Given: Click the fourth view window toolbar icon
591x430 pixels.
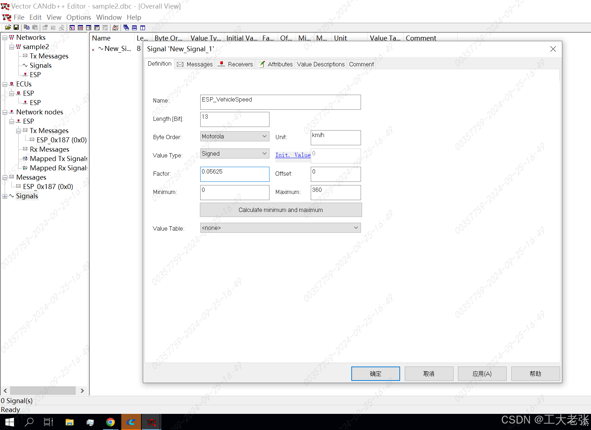Looking at the screenshot, I should [x=97, y=28].
